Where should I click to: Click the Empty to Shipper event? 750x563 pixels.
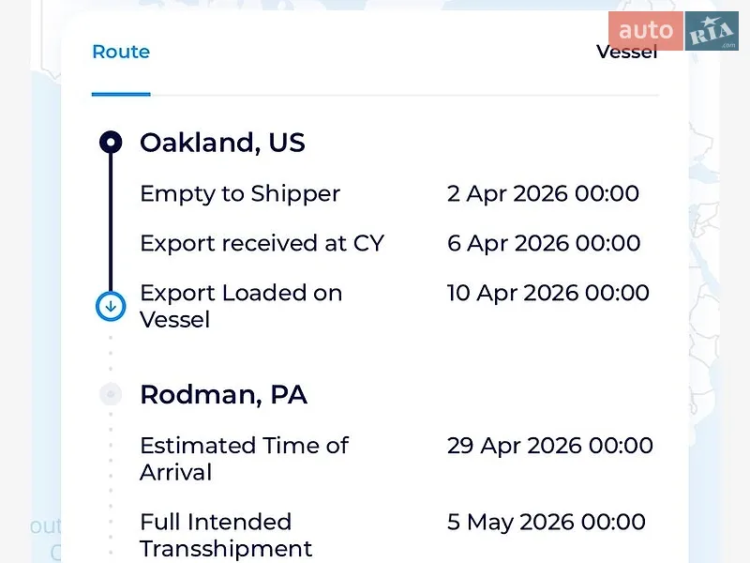click(240, 194)
